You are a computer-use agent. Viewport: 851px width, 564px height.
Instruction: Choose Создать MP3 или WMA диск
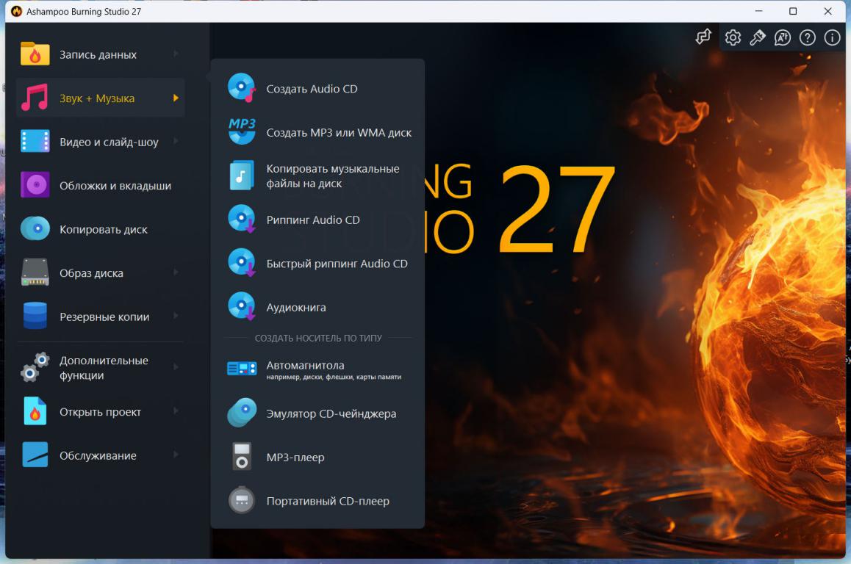339,133
